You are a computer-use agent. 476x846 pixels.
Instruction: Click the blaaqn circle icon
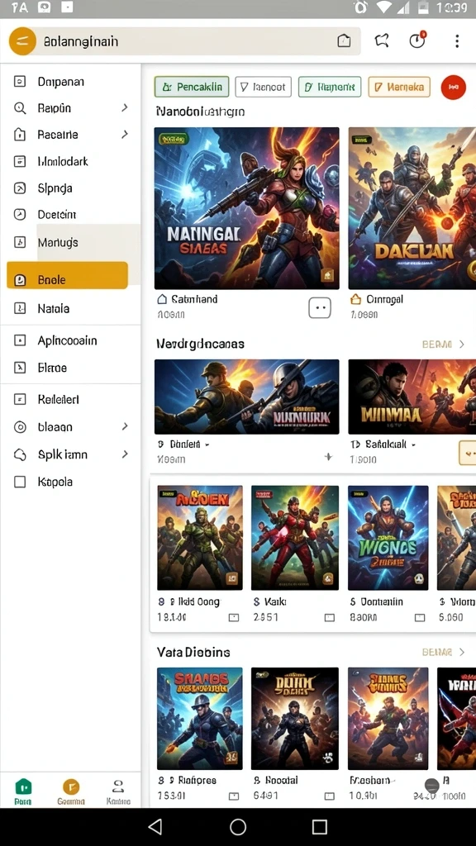pyautogui.click(x=20, y=427)
